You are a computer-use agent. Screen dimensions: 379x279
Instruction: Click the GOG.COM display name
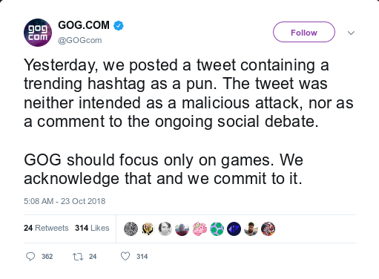pos(84,25)
